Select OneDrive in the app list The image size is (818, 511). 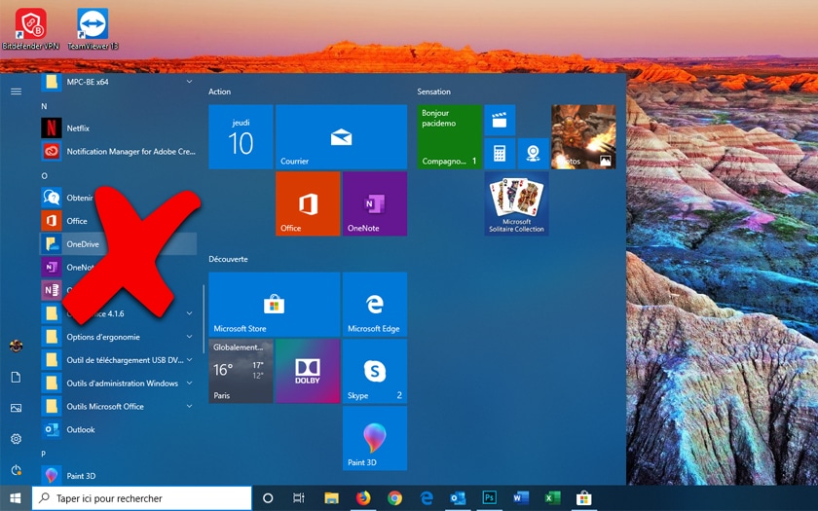pos(83,244)
